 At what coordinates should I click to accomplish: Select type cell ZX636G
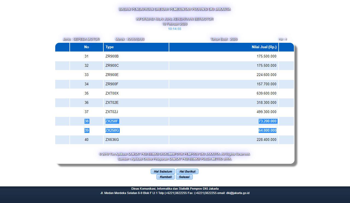click(x=112, y=140)
